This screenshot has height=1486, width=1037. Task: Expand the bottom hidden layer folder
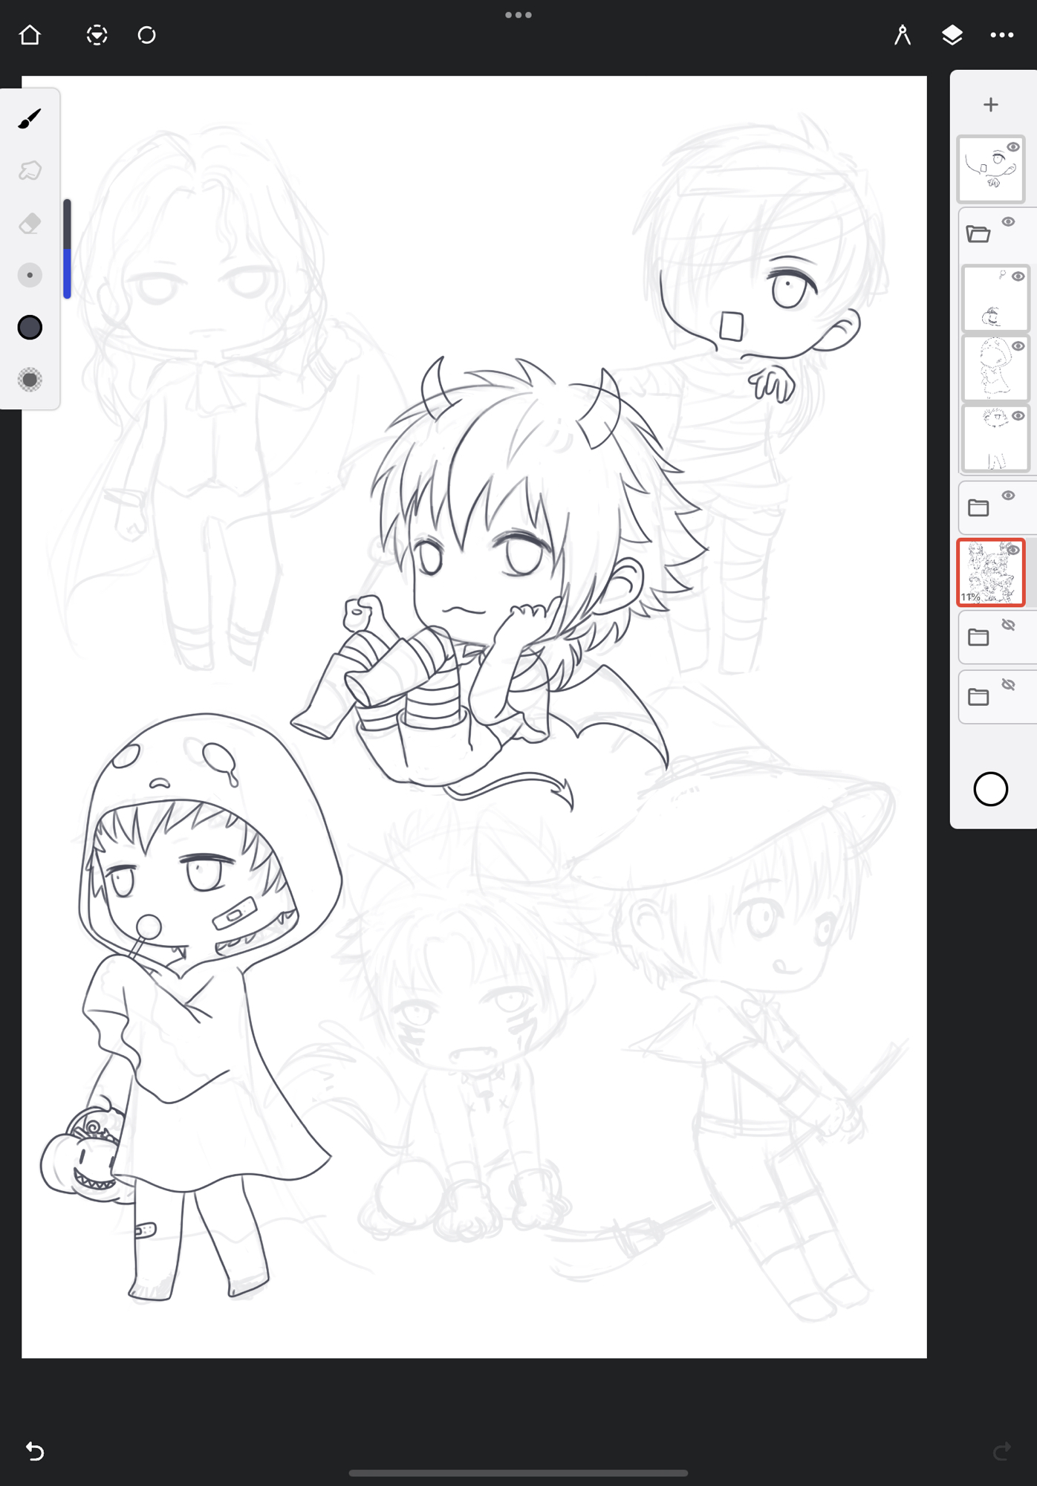[978, 697]
